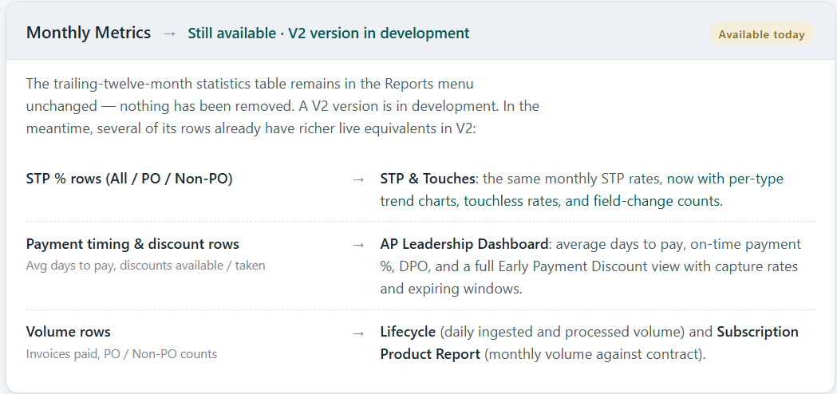Select the STP % rows label

point(129,179)
